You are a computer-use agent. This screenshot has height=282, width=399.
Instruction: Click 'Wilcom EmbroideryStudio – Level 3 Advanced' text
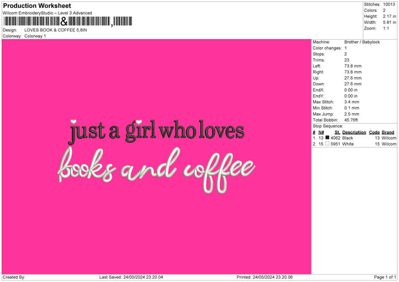point(47,13)
